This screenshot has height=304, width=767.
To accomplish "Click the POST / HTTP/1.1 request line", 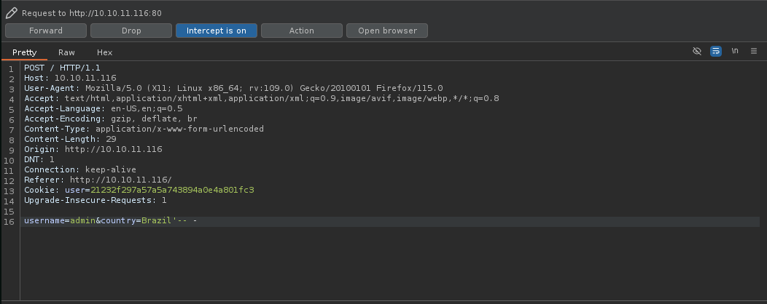I will pyautogui.click(x=62, y=68).
